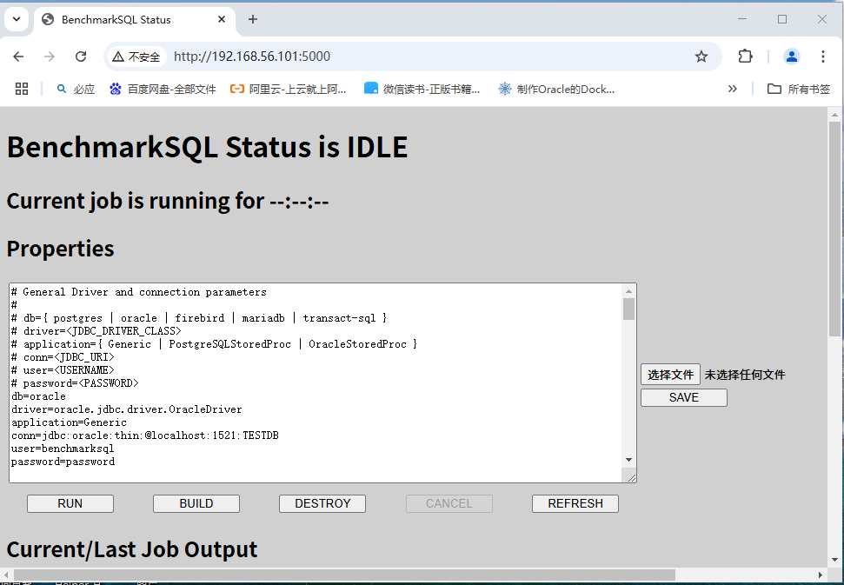
Task: Reload the current page
Action: [x=80, y=56]
